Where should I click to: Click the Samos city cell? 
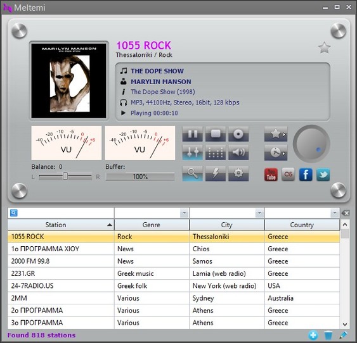point(227,261)
